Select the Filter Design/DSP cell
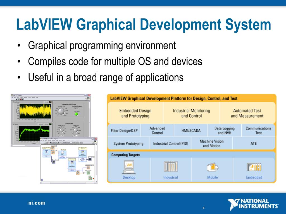 coord(124,130)
